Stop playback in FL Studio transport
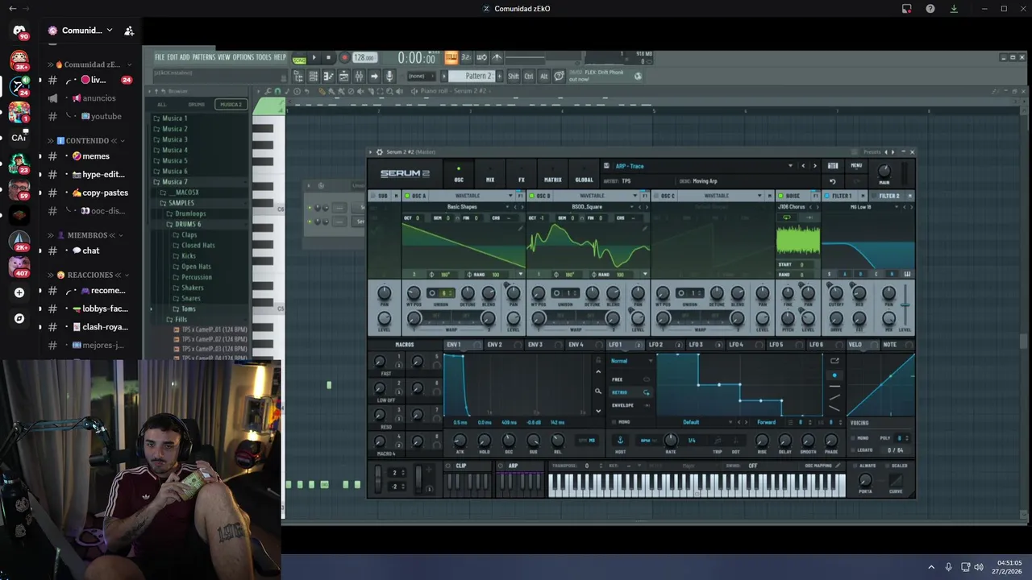 coord(328,58)
